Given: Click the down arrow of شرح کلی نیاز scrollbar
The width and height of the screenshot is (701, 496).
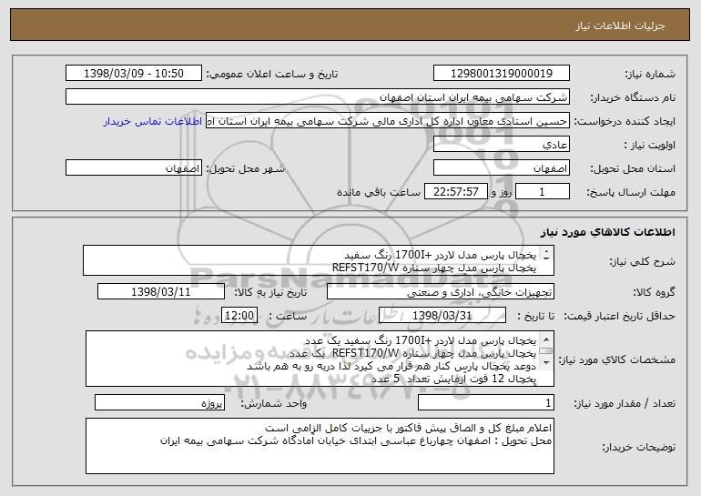Looking at the screenshot, I should coord(546,257).
